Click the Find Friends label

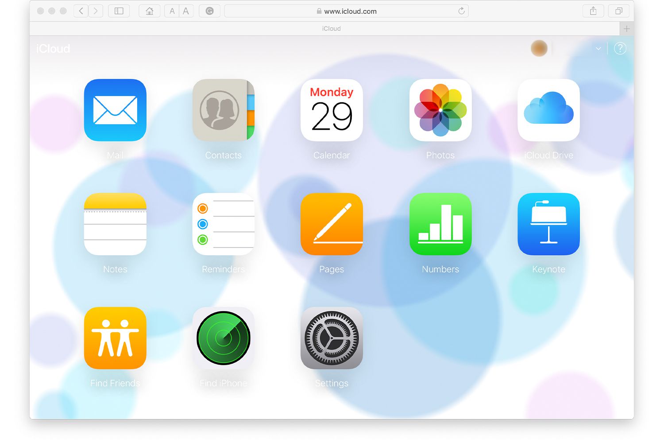[x=115, y=383]
